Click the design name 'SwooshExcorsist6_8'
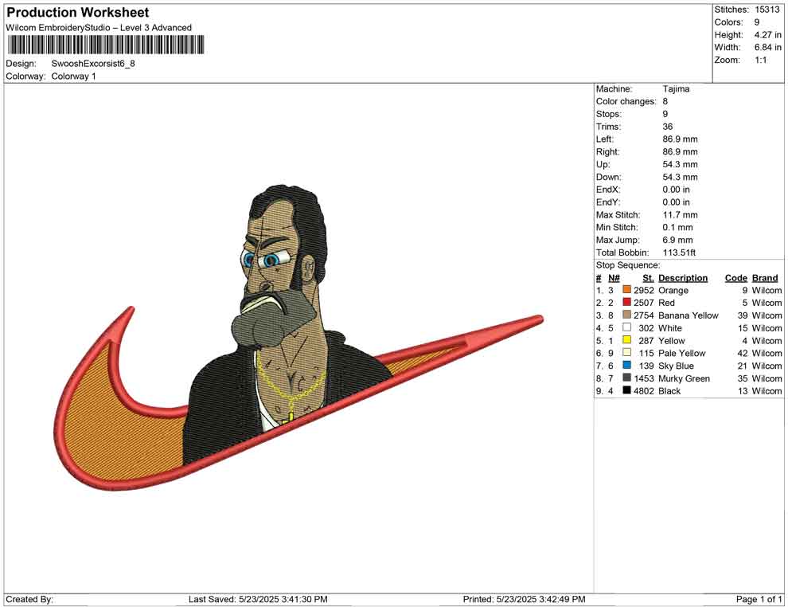Image resolution: width=788 pixels, height=607 pixels. tap(93, 64)
